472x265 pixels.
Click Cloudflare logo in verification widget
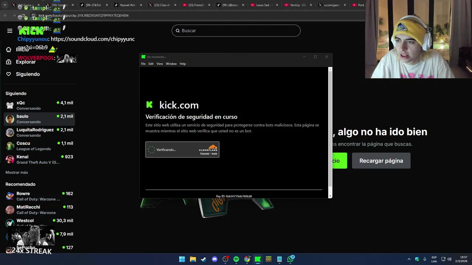click(x=208, y=148)
